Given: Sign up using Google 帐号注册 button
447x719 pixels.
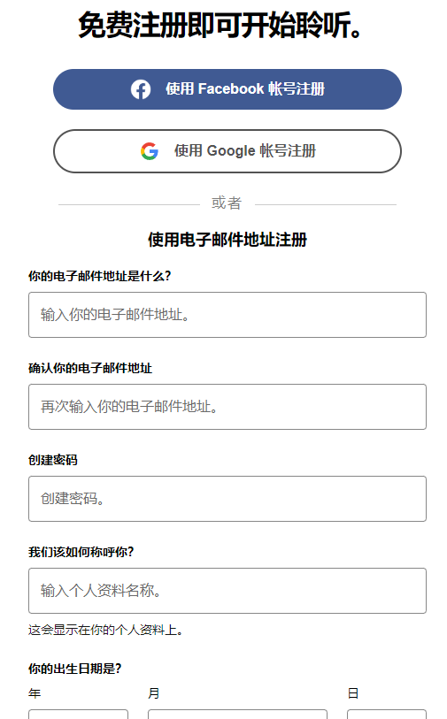Looking at the screenshot, I should (227, 151).
